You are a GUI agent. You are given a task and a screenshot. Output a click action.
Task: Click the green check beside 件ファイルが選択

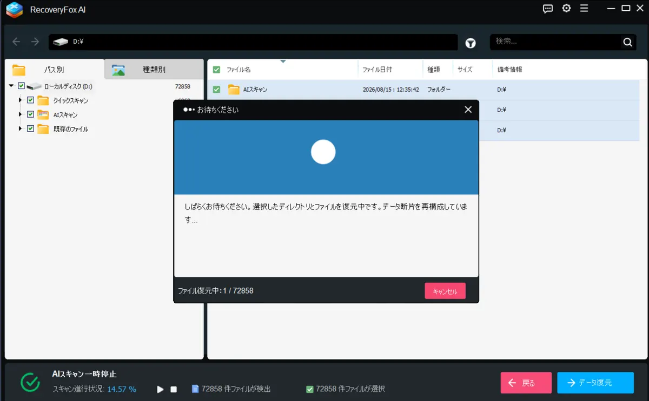310,389
